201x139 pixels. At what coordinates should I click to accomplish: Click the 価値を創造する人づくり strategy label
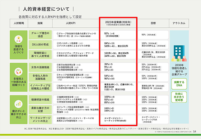(19, 49)
